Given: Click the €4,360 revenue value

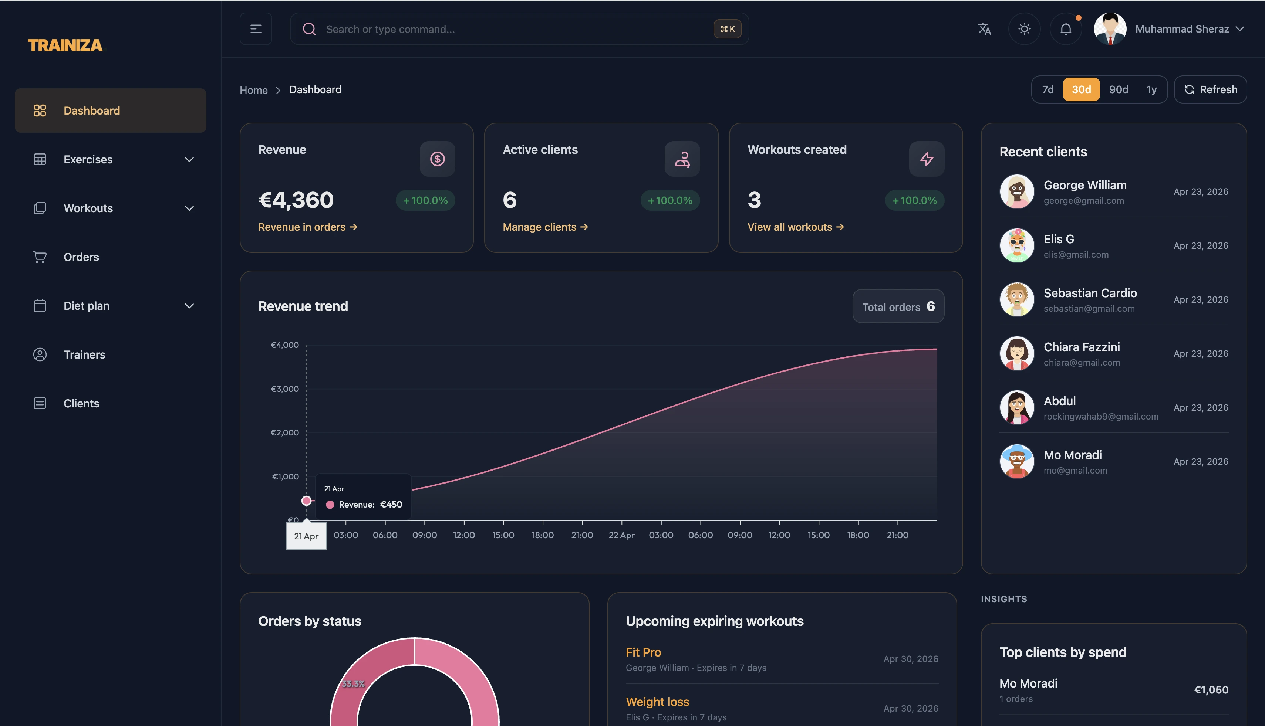Looking at the screenshot, I should click(x=296, y=200).
